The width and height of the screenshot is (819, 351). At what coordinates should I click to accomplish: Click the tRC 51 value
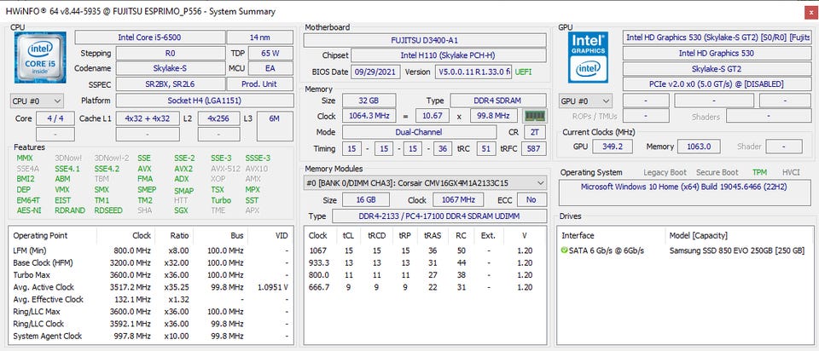pyautogui.click(x=485, y=148)
